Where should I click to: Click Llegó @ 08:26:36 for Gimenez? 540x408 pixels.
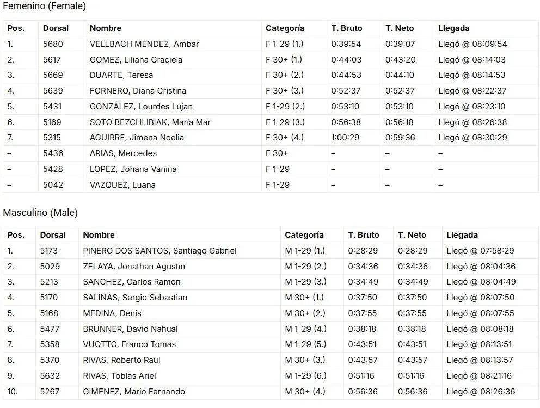[x=481, y=392]
